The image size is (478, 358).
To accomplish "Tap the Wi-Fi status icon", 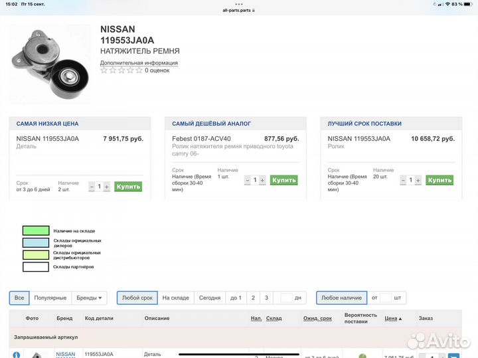I will tap(447, 4).
